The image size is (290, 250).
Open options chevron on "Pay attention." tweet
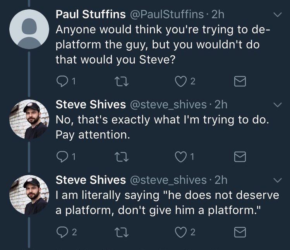(x=278, y=105)
